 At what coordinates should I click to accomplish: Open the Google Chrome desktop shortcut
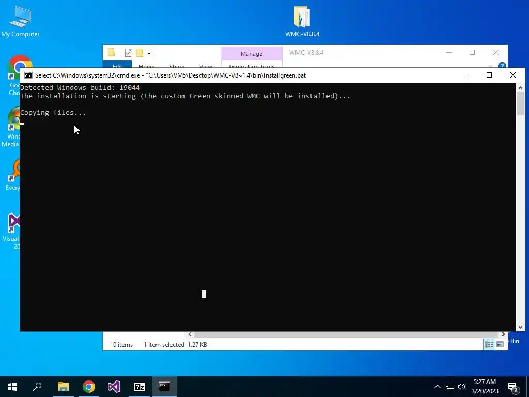tap(14, 75)
